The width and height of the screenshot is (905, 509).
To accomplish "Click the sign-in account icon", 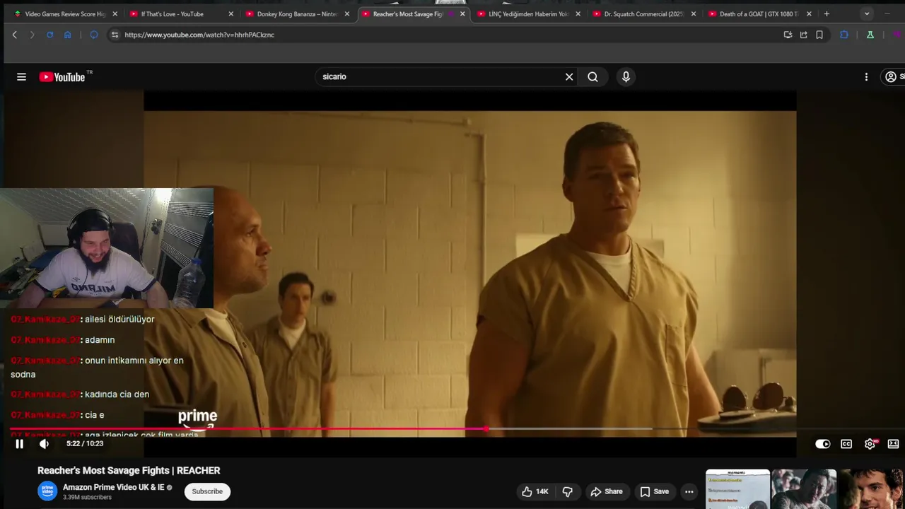I will click(892, 77).
